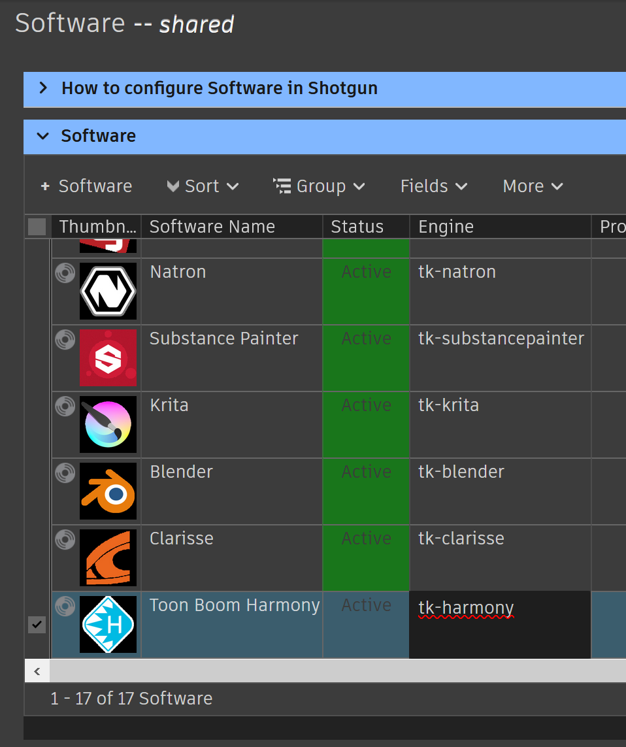Open the Group dropdown arrow
The width and height of the screenshot is (626, 747).
click(x=359, y=186)
